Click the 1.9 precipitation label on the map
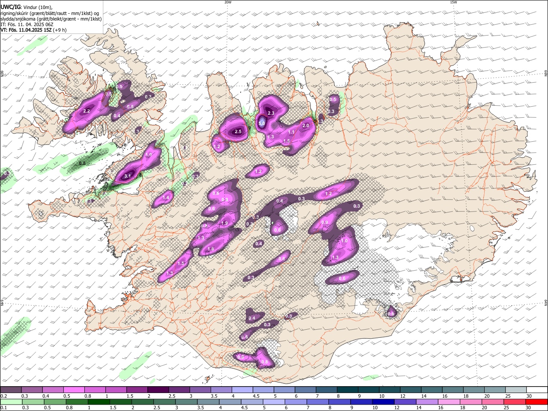Viewport: 548px width, 411px height. 224,223
